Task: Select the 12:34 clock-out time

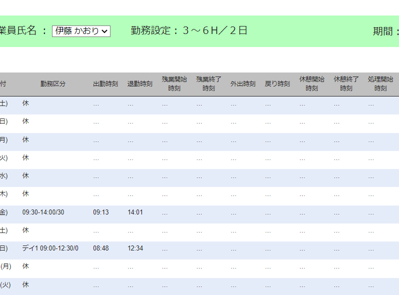Action: [x=135, y=248]
